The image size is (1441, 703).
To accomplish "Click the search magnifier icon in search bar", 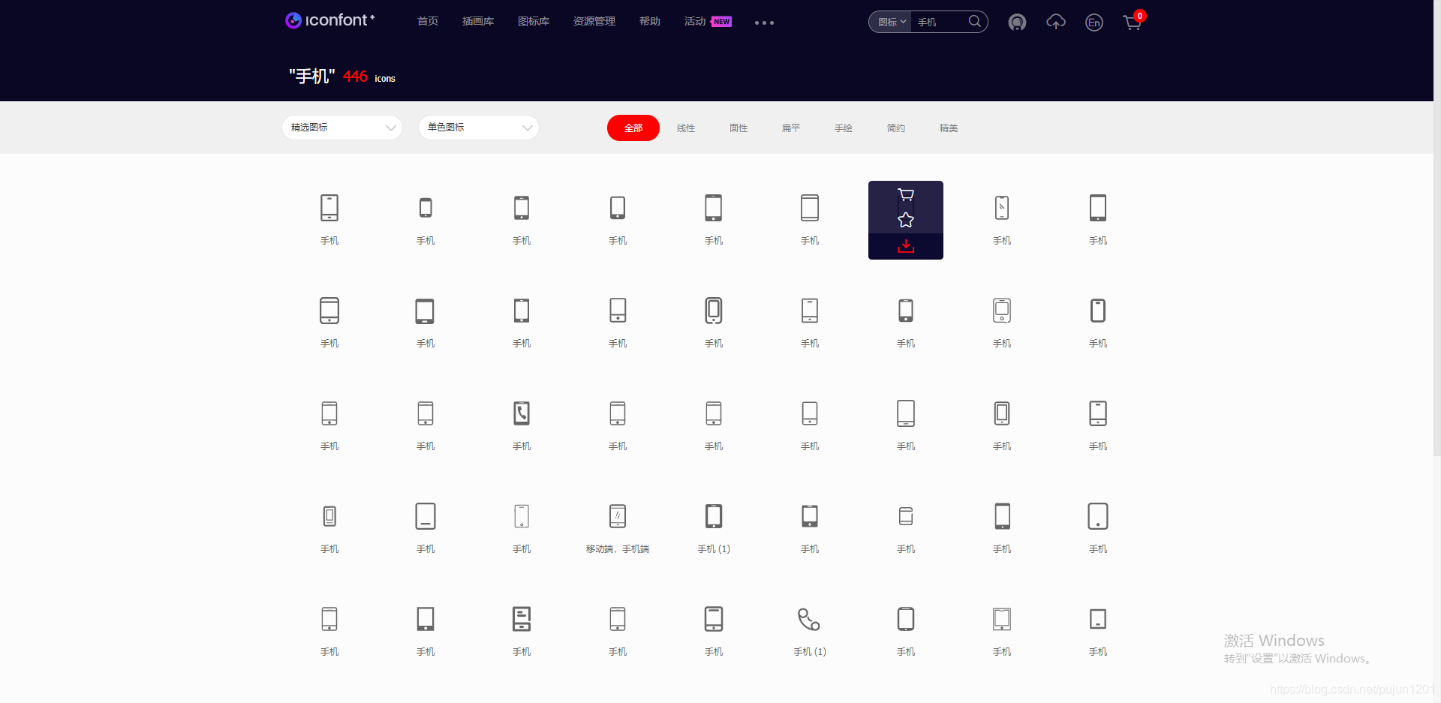I will [974, 22].
